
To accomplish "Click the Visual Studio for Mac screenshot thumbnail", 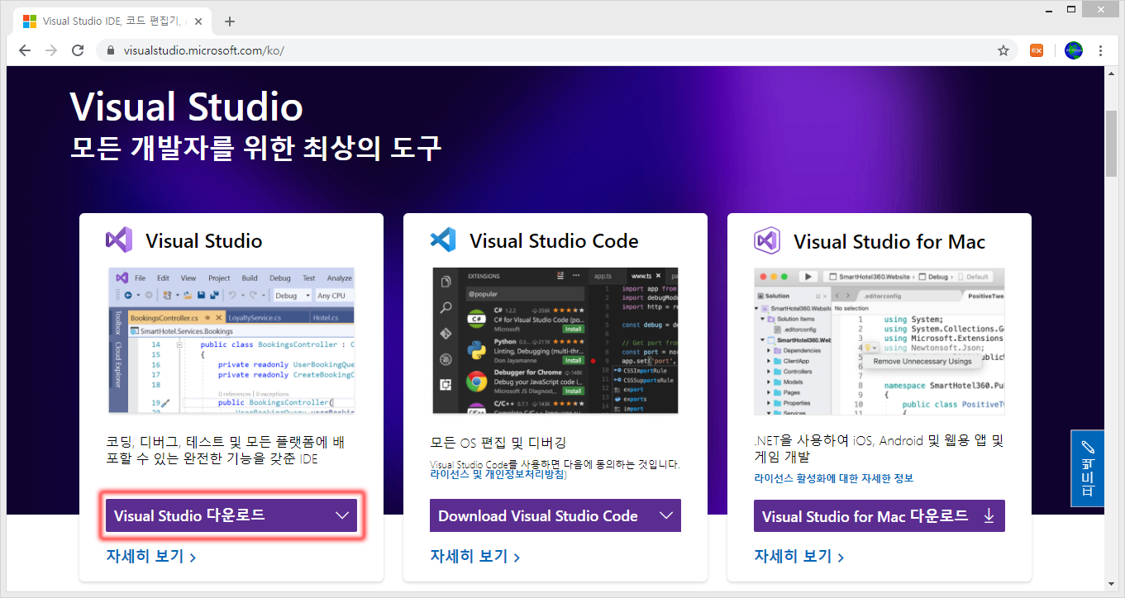I will point(880,341).
